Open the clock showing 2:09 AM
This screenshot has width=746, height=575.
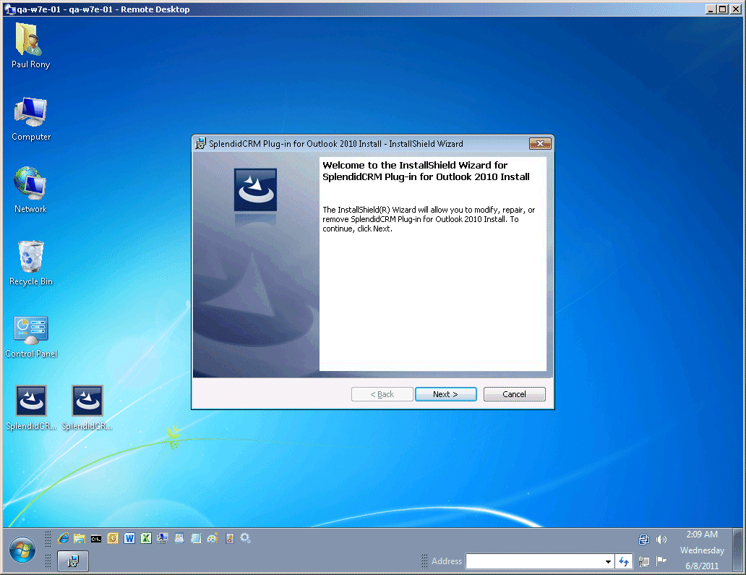[x=701, y=534]
